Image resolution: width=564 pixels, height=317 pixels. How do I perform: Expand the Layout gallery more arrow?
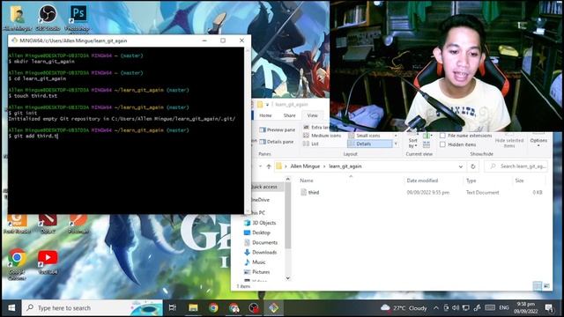(x=396, y=144)
